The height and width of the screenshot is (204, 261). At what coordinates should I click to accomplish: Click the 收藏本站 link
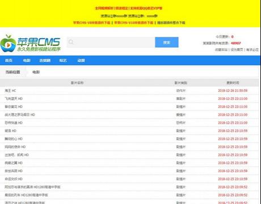pyautogui.click(x=221, y=50)
